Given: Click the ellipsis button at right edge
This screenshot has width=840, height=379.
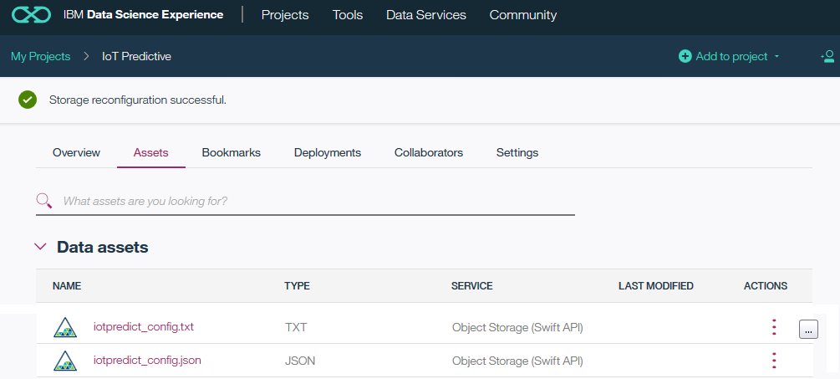Looking at the screenshot, I should 808,329.
